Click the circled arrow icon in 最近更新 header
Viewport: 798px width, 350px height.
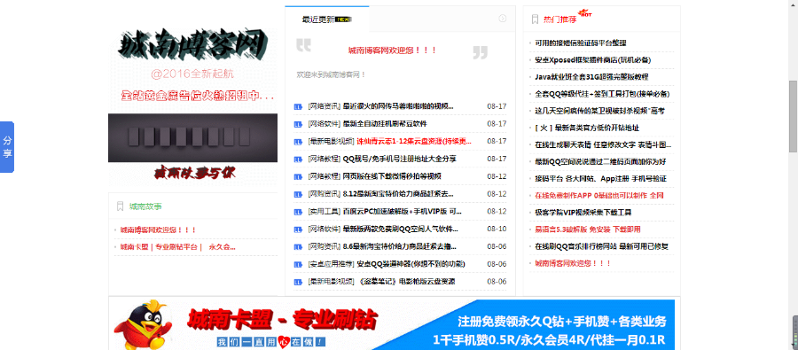click(503, 19)
